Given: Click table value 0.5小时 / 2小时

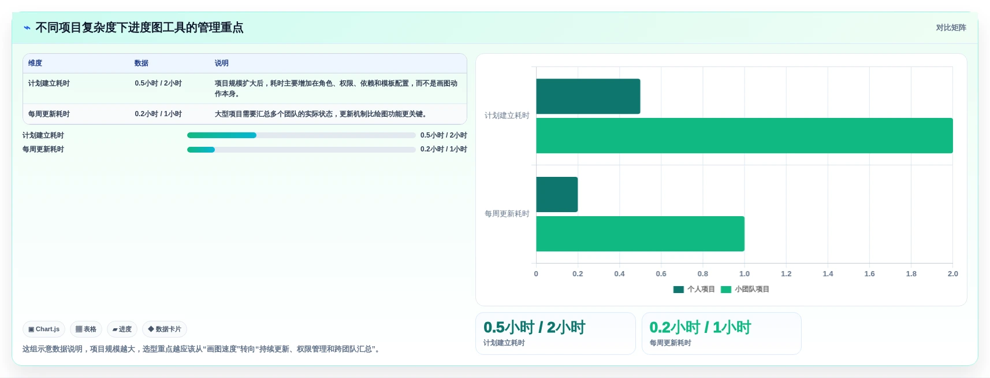Looking at the screenshot, I should tap(158, 83).
